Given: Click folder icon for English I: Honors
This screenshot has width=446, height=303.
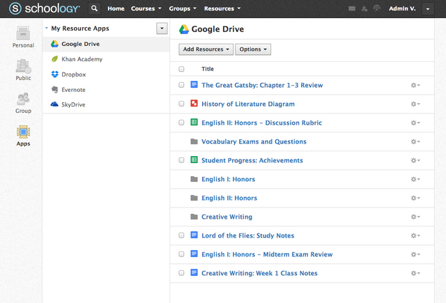Looking at the screenshot, I should tap(194, 179).
